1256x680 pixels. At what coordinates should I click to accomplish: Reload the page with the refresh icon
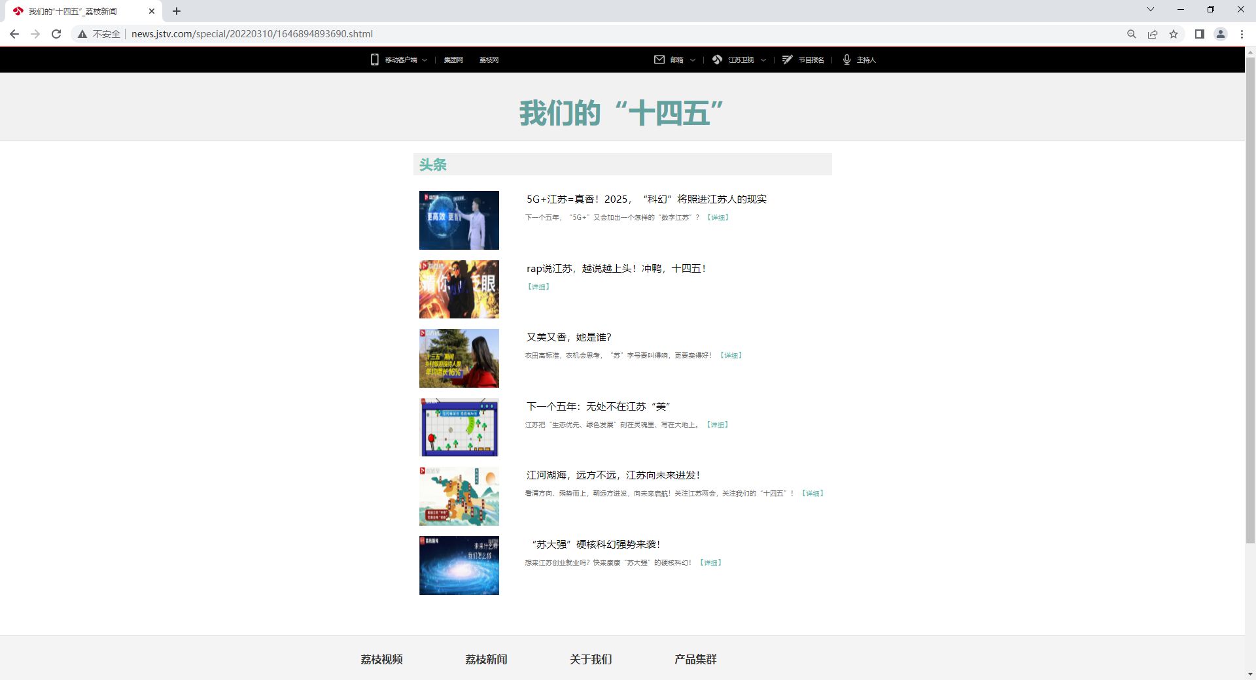coord(56,34)
